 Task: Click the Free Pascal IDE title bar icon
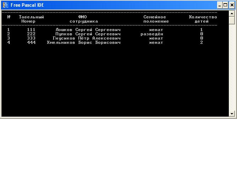tap(5, 5)
